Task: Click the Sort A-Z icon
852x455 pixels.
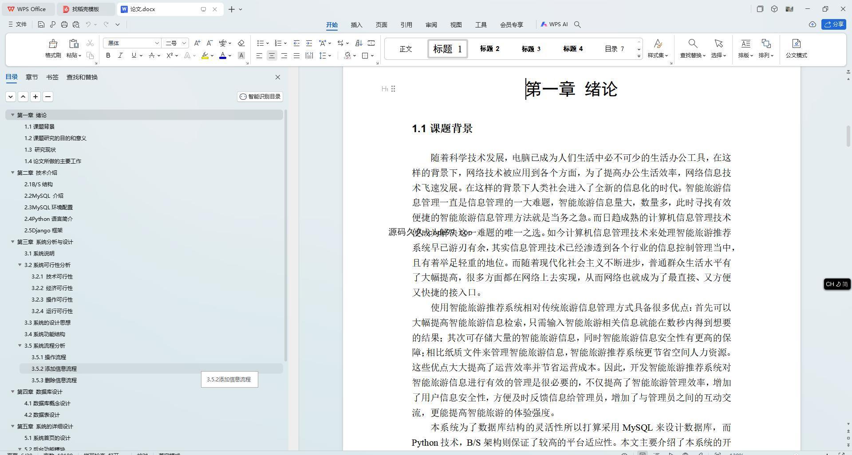Action: (x=359, y=43)
